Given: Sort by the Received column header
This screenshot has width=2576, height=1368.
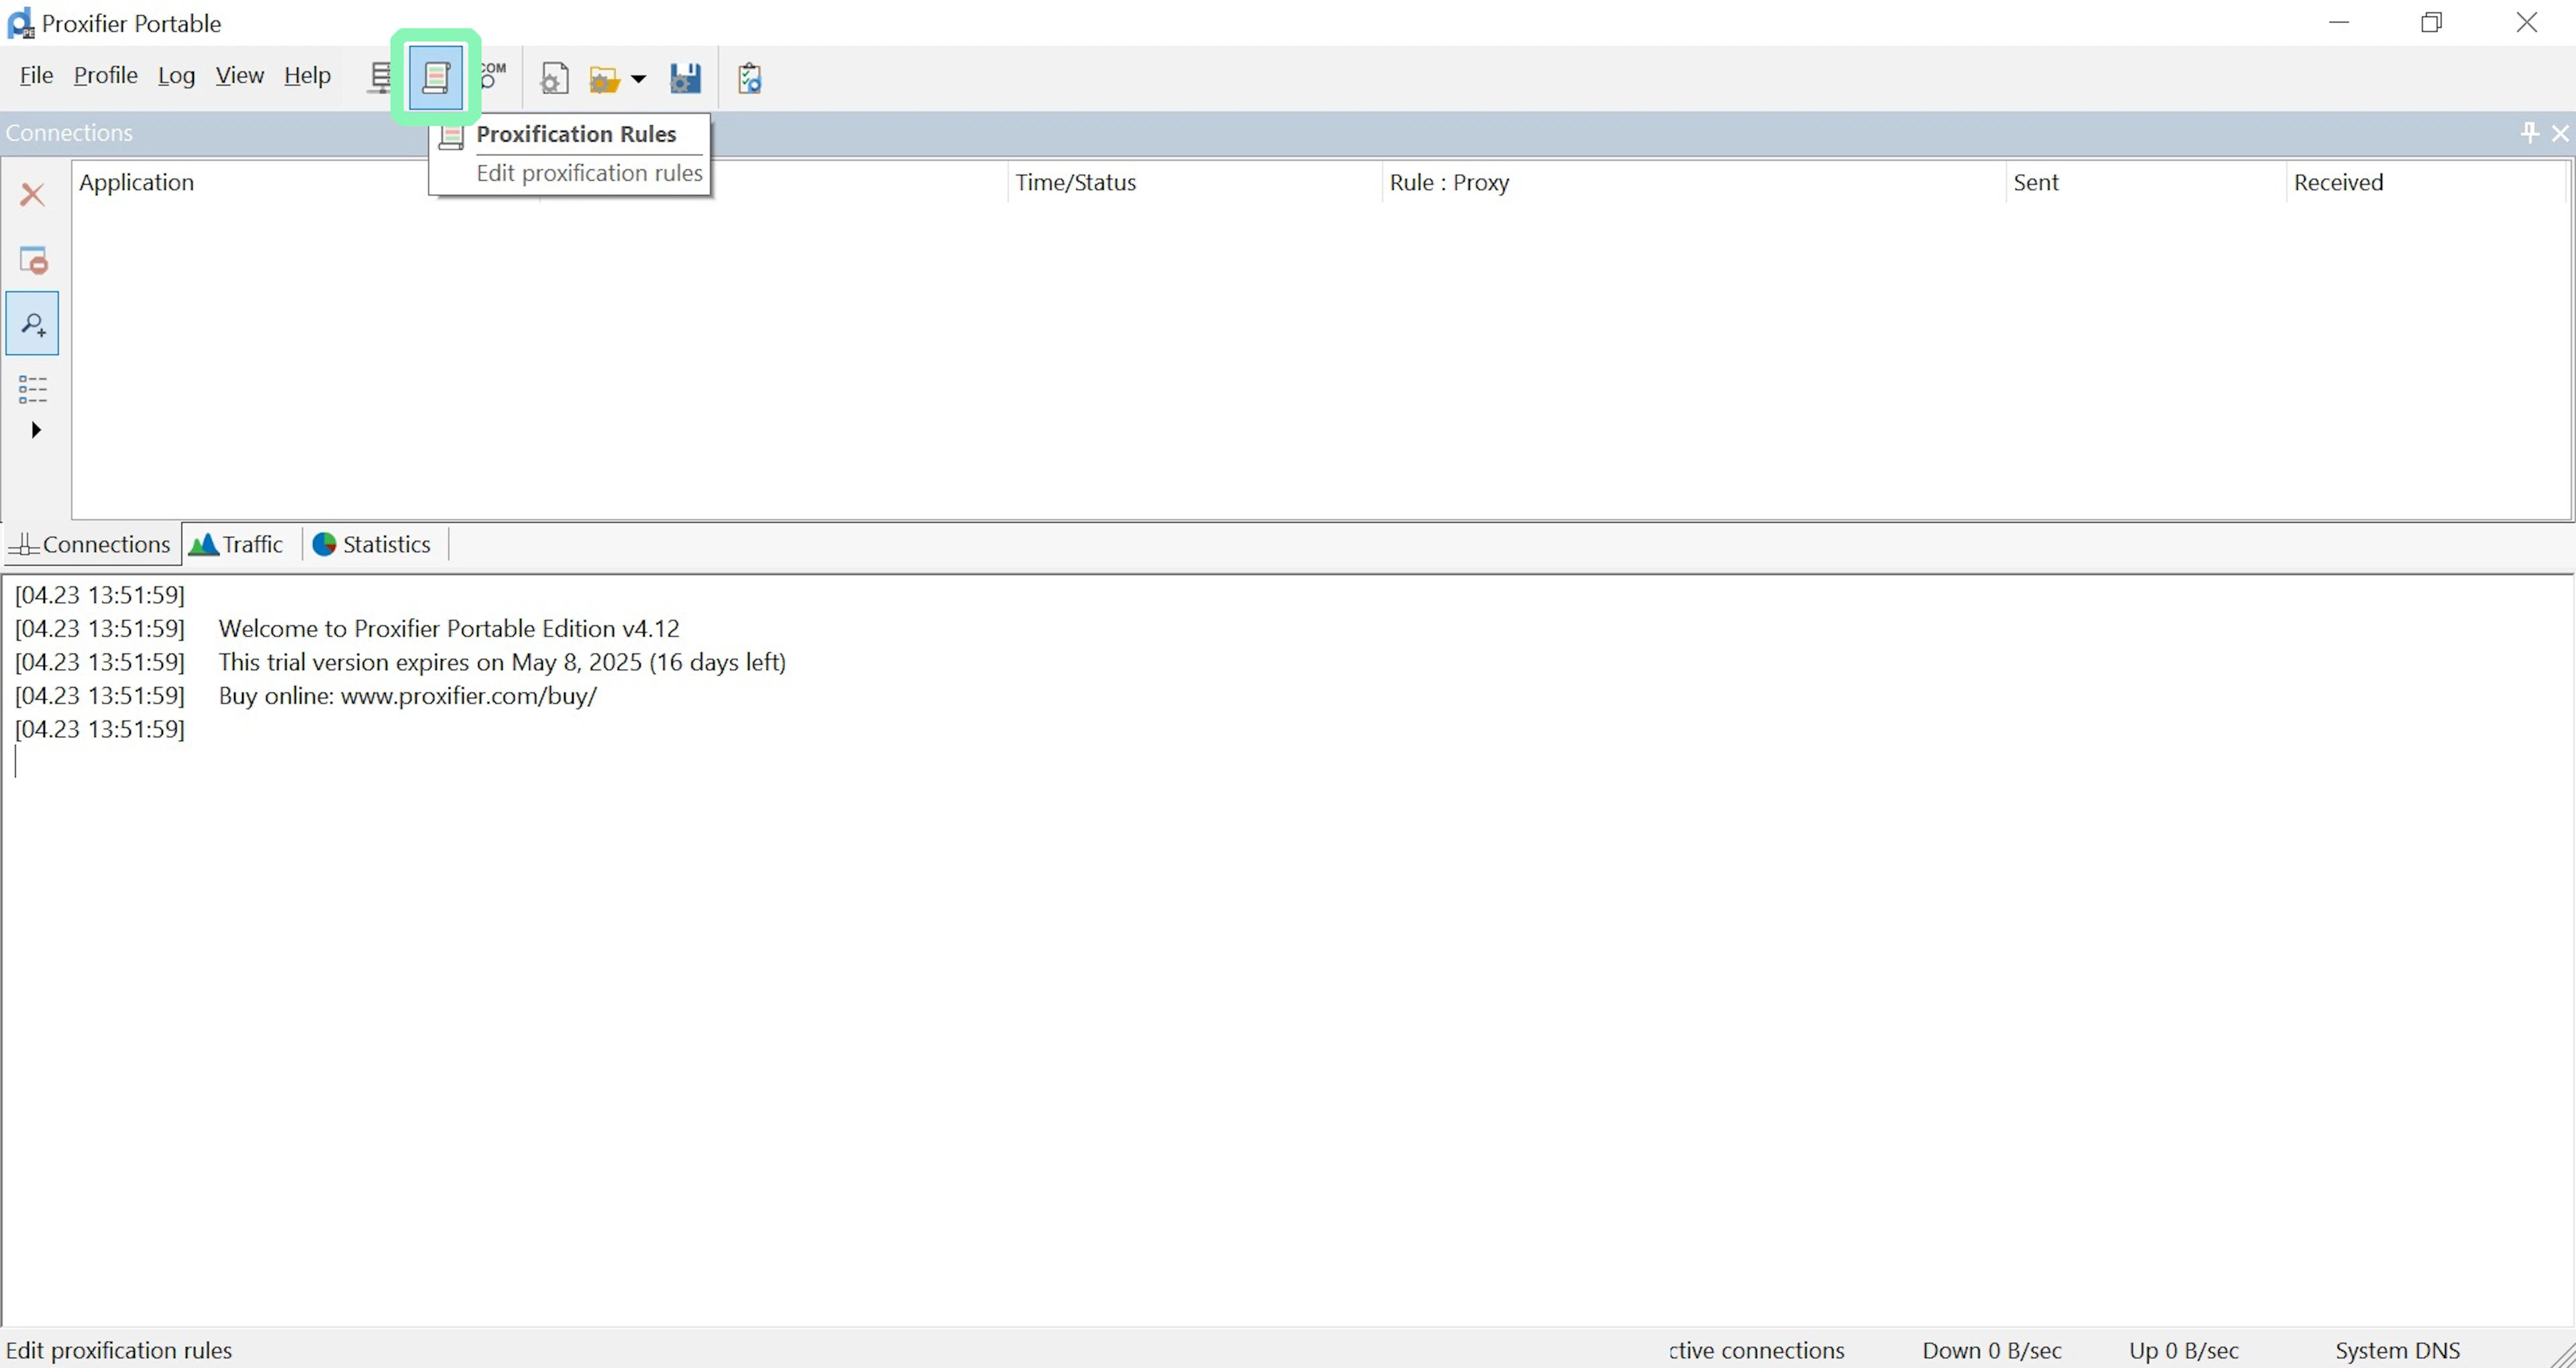Looking at the screenshot, I should [x=2426, y=183].
